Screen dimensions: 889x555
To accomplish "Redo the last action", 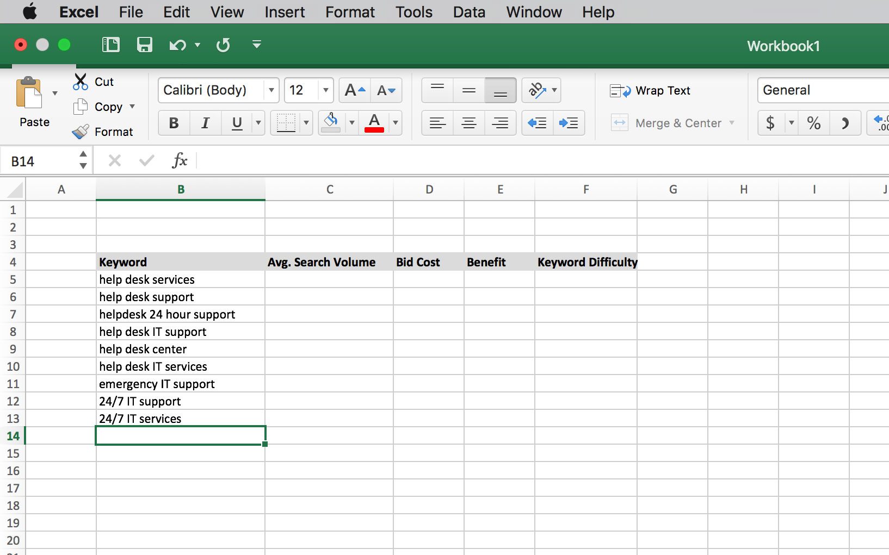I will (223, 45).
